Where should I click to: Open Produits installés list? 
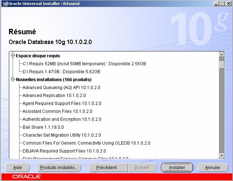pos(59,168)
